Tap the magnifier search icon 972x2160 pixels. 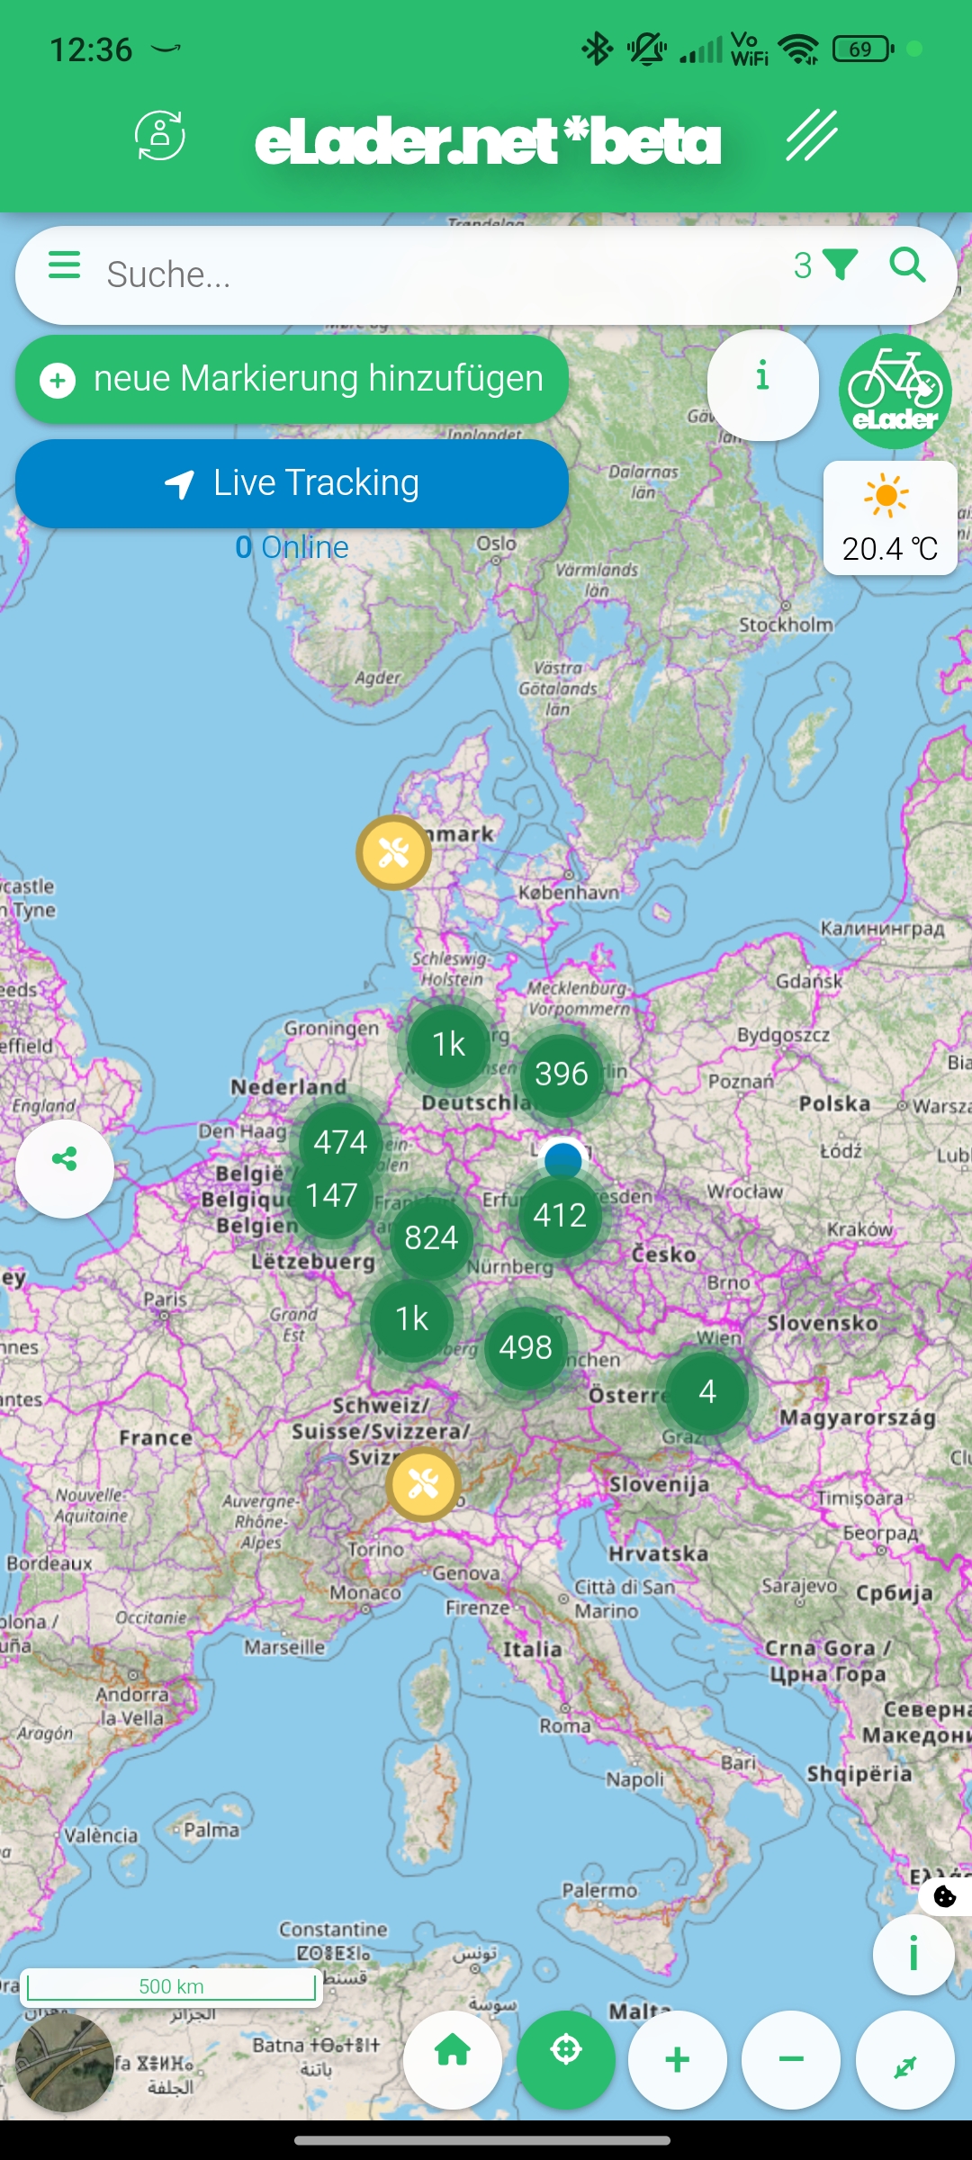click(907, 265)
